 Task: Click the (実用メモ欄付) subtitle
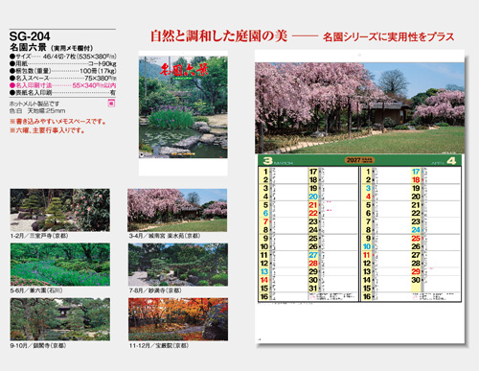[x=72, y=48]
